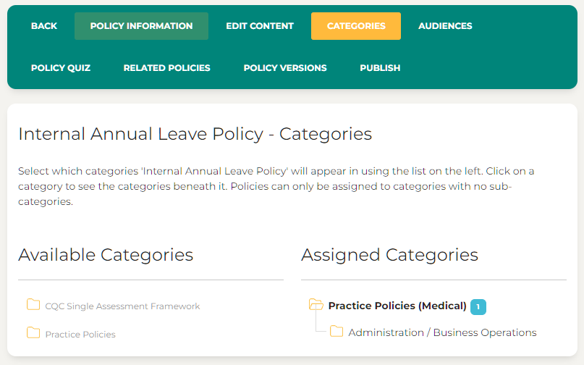Select Administration / Business Operations assigned category

[442, 332]
